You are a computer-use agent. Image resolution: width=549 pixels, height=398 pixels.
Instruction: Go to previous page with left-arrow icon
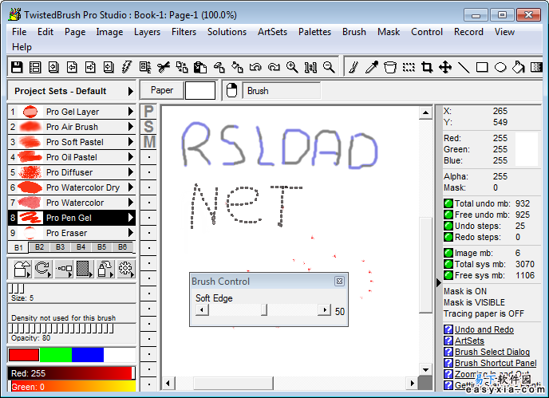pyautogui.click(x=72, y=67)
